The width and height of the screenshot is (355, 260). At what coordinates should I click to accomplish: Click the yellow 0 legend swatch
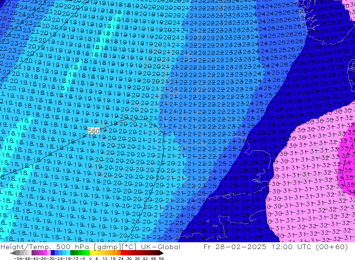[92, 253]
